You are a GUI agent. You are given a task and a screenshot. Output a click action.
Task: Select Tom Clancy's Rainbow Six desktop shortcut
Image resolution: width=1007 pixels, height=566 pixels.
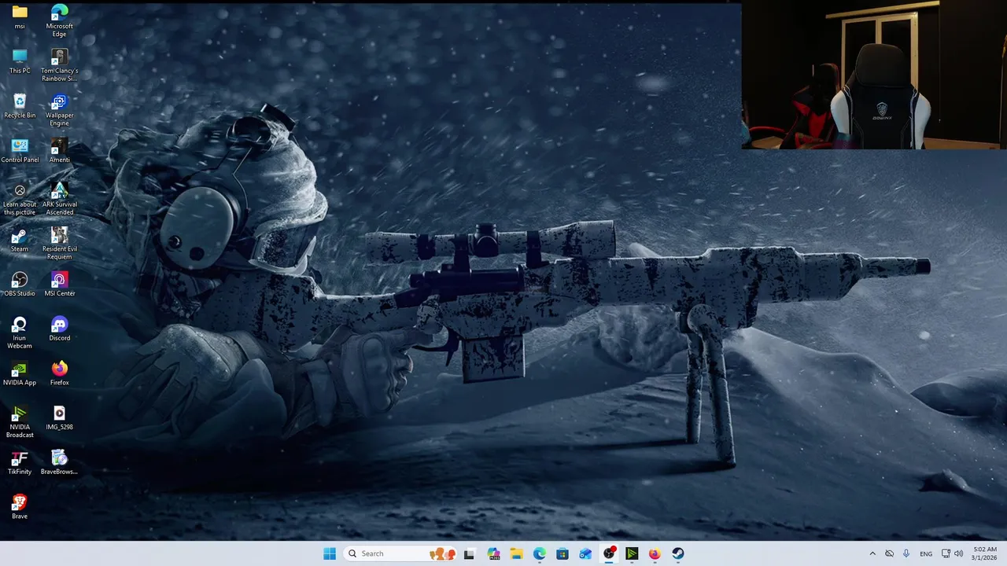(x=59, y=66)
